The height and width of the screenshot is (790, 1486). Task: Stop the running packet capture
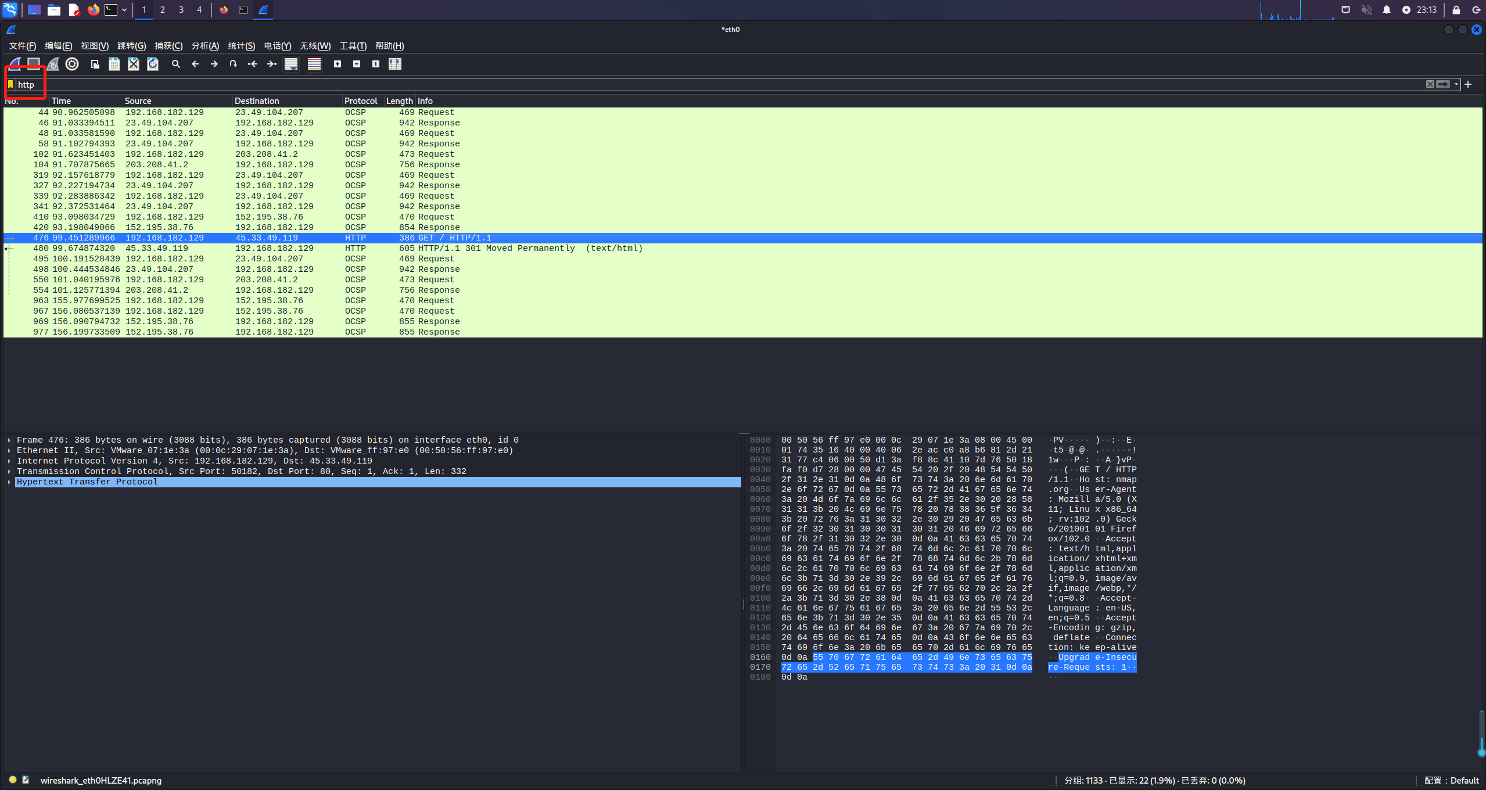pos(34,64)
